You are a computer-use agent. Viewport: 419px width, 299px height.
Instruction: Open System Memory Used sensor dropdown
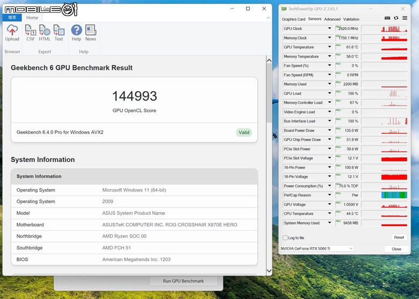click(329, 223)
